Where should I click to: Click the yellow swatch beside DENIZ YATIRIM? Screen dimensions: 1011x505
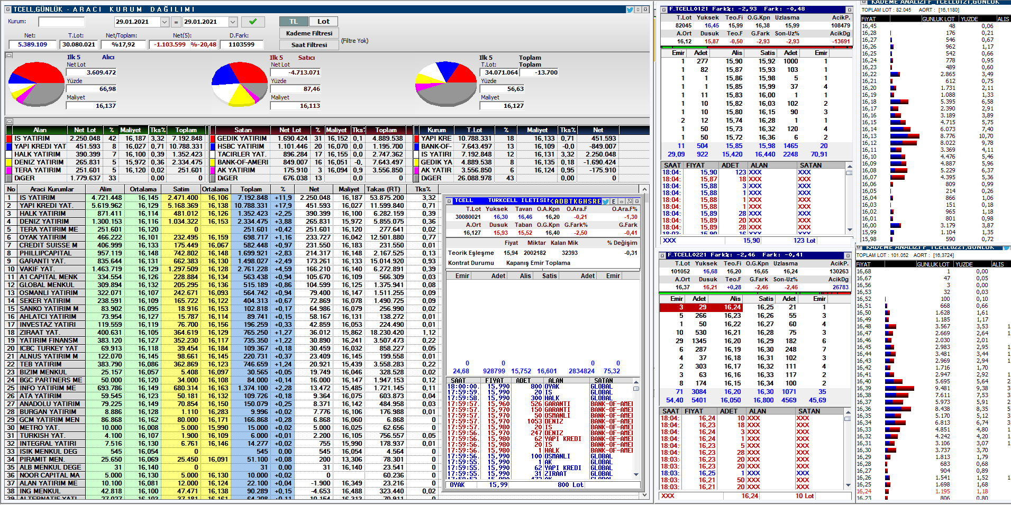tap(9, 162)
